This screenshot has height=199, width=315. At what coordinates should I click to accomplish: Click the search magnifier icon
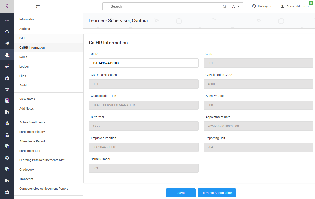pyautogui.click(x=224, y=6)
